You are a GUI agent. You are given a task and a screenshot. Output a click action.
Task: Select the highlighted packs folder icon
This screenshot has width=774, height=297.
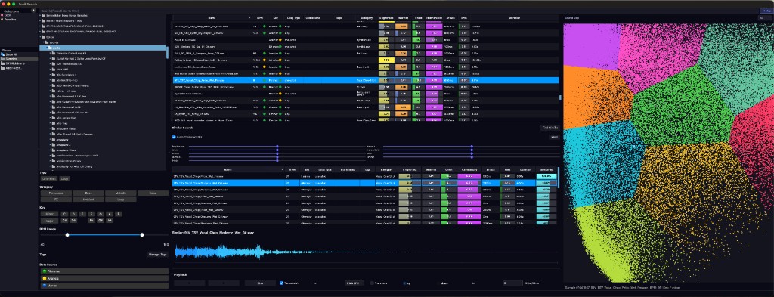50,48
